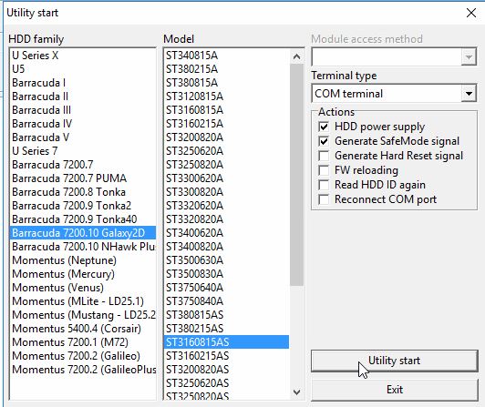The height and width of the screenshot is (407, 485).
Task: Open the Terminal type dropdown
Action: 469,94
